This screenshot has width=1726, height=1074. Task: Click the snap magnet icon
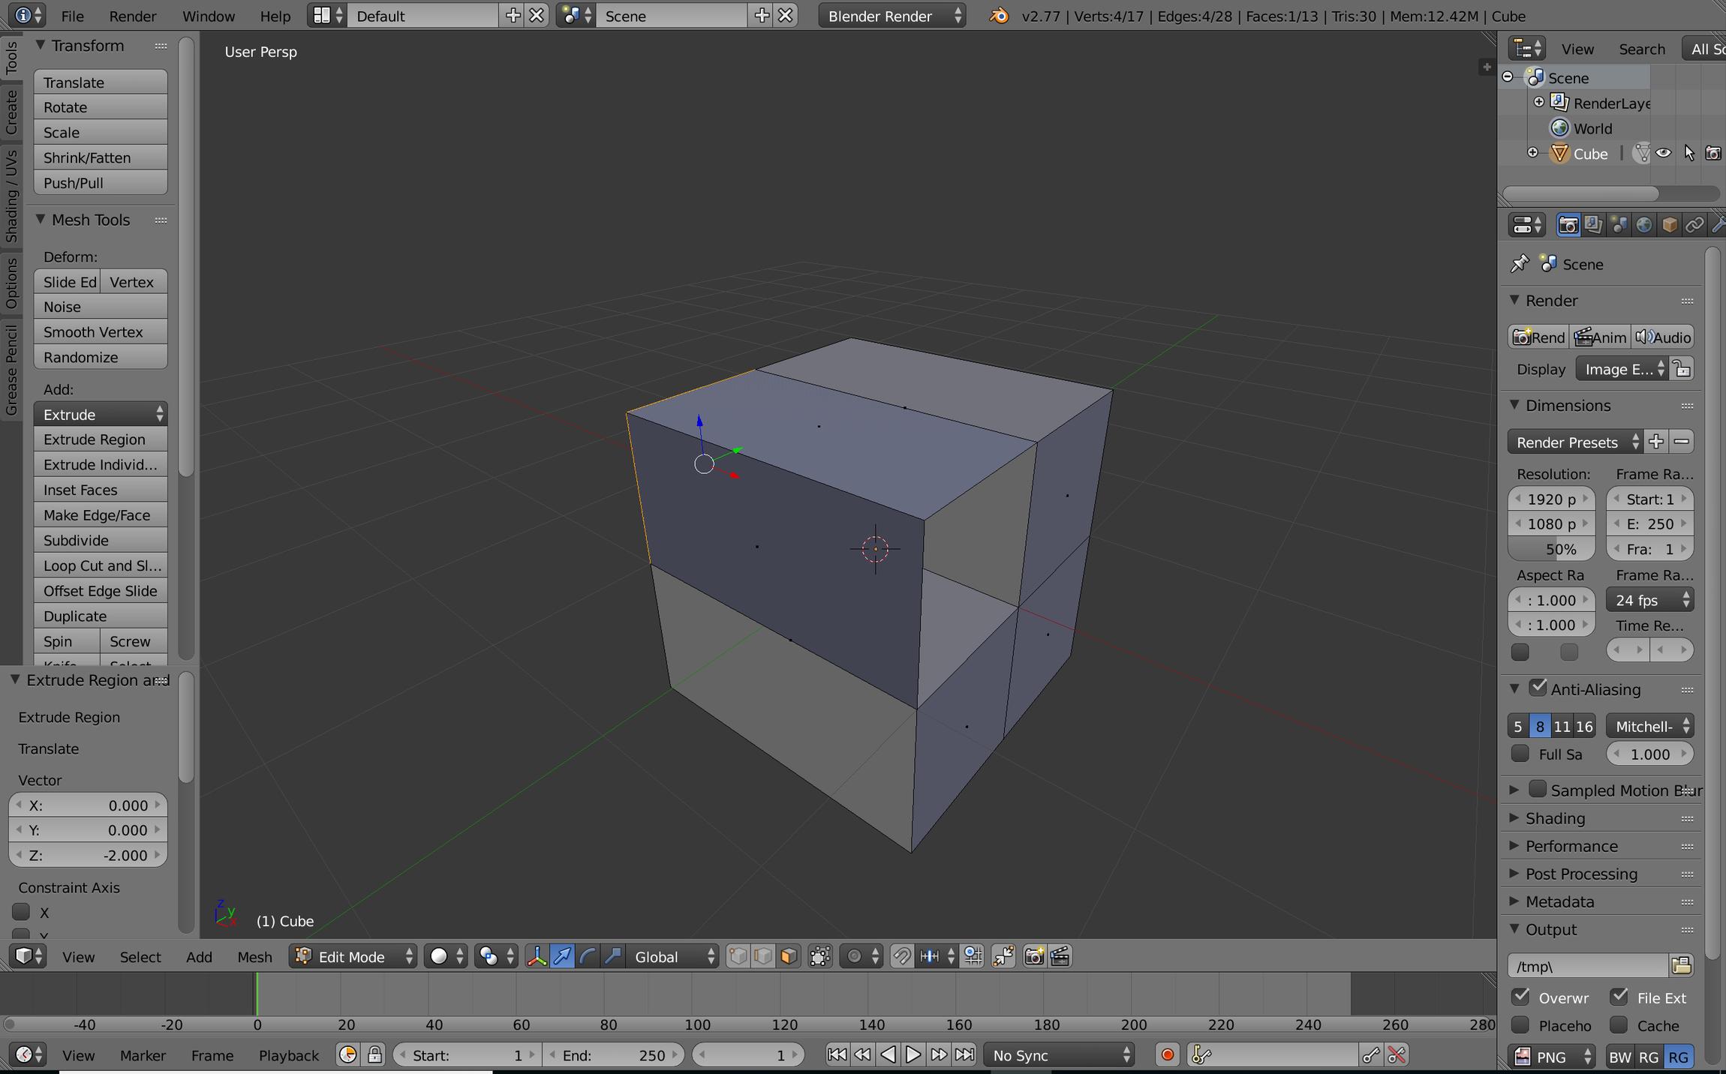(902, 956)
